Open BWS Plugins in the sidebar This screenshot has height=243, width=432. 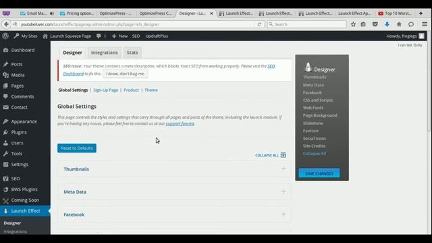(x=25, y=189)
